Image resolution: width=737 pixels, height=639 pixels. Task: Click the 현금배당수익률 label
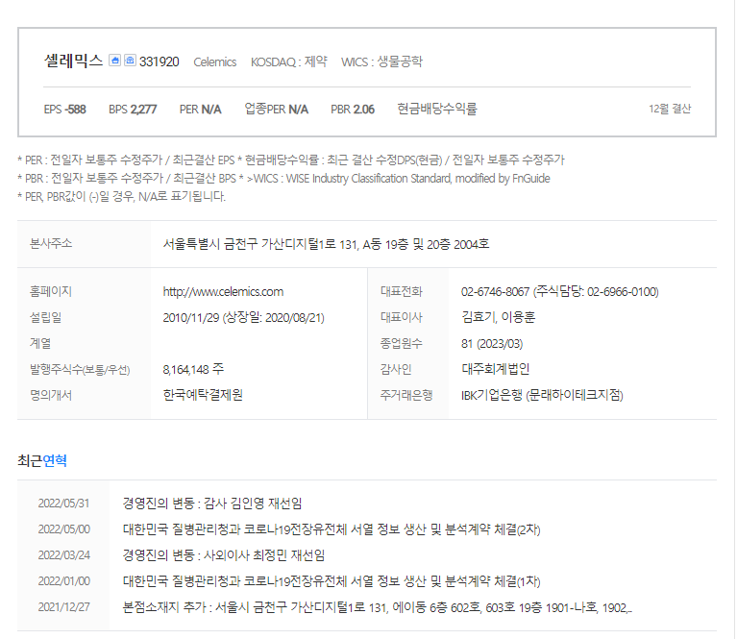[437, 110]
